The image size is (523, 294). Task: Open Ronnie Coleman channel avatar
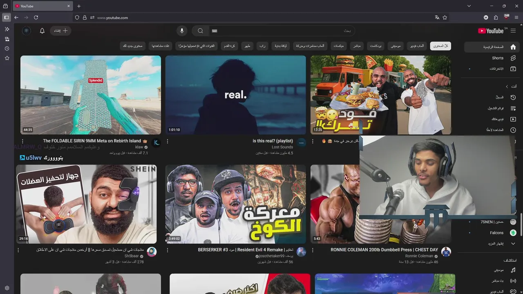446,252
